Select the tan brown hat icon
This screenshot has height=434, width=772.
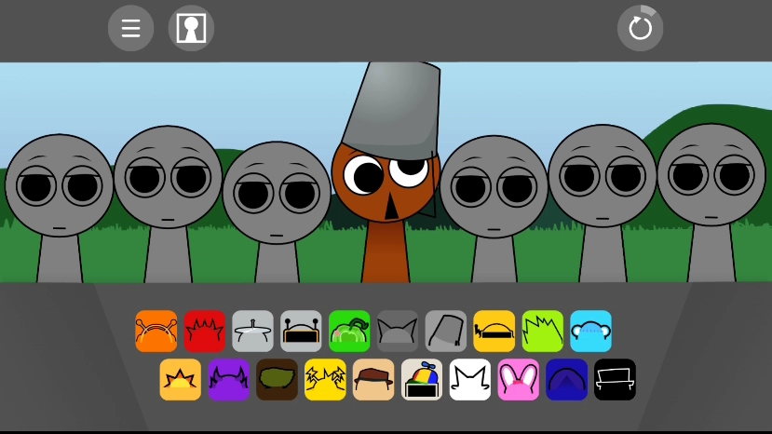(x=373, y=379)
